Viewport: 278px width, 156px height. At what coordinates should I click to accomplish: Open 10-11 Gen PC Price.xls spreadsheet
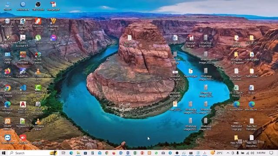[236, 91]
